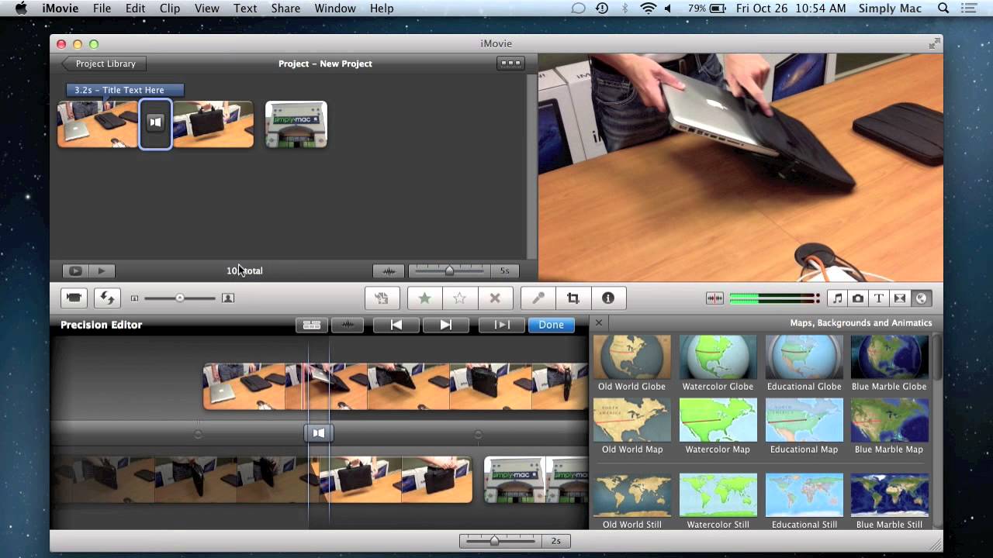
Task: Toggle audio skimming button beside the audio meter
Action: [714, 298]
